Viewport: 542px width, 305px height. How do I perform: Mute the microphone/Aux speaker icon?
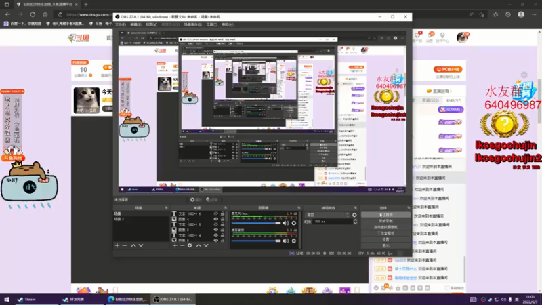[x=285, y=223]
